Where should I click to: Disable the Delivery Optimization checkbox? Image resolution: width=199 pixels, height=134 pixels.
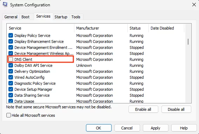11,71
